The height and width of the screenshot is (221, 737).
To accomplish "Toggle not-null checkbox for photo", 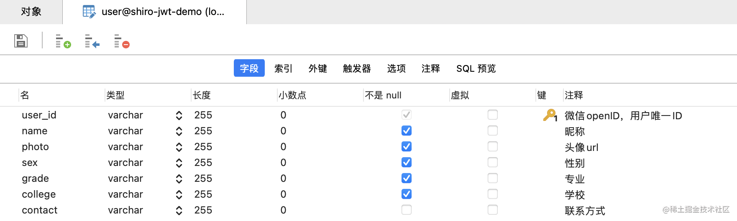I will point(407,146).
